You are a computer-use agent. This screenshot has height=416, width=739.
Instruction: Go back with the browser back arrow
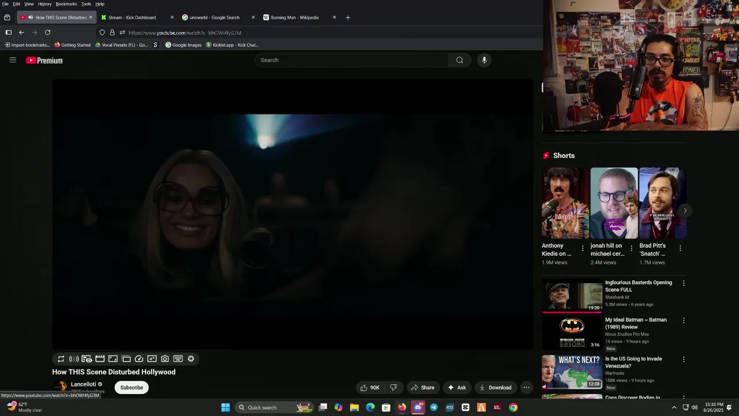coord(21,32)
